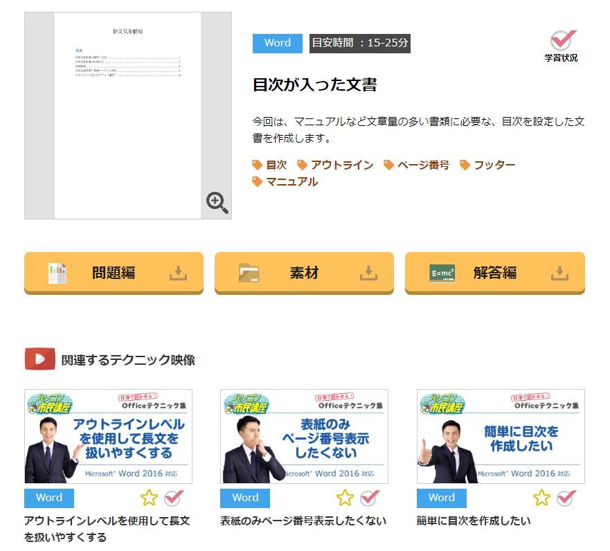
Task: Toggle the 学習状況 checkmark at top right
Action: click(562, 41)
